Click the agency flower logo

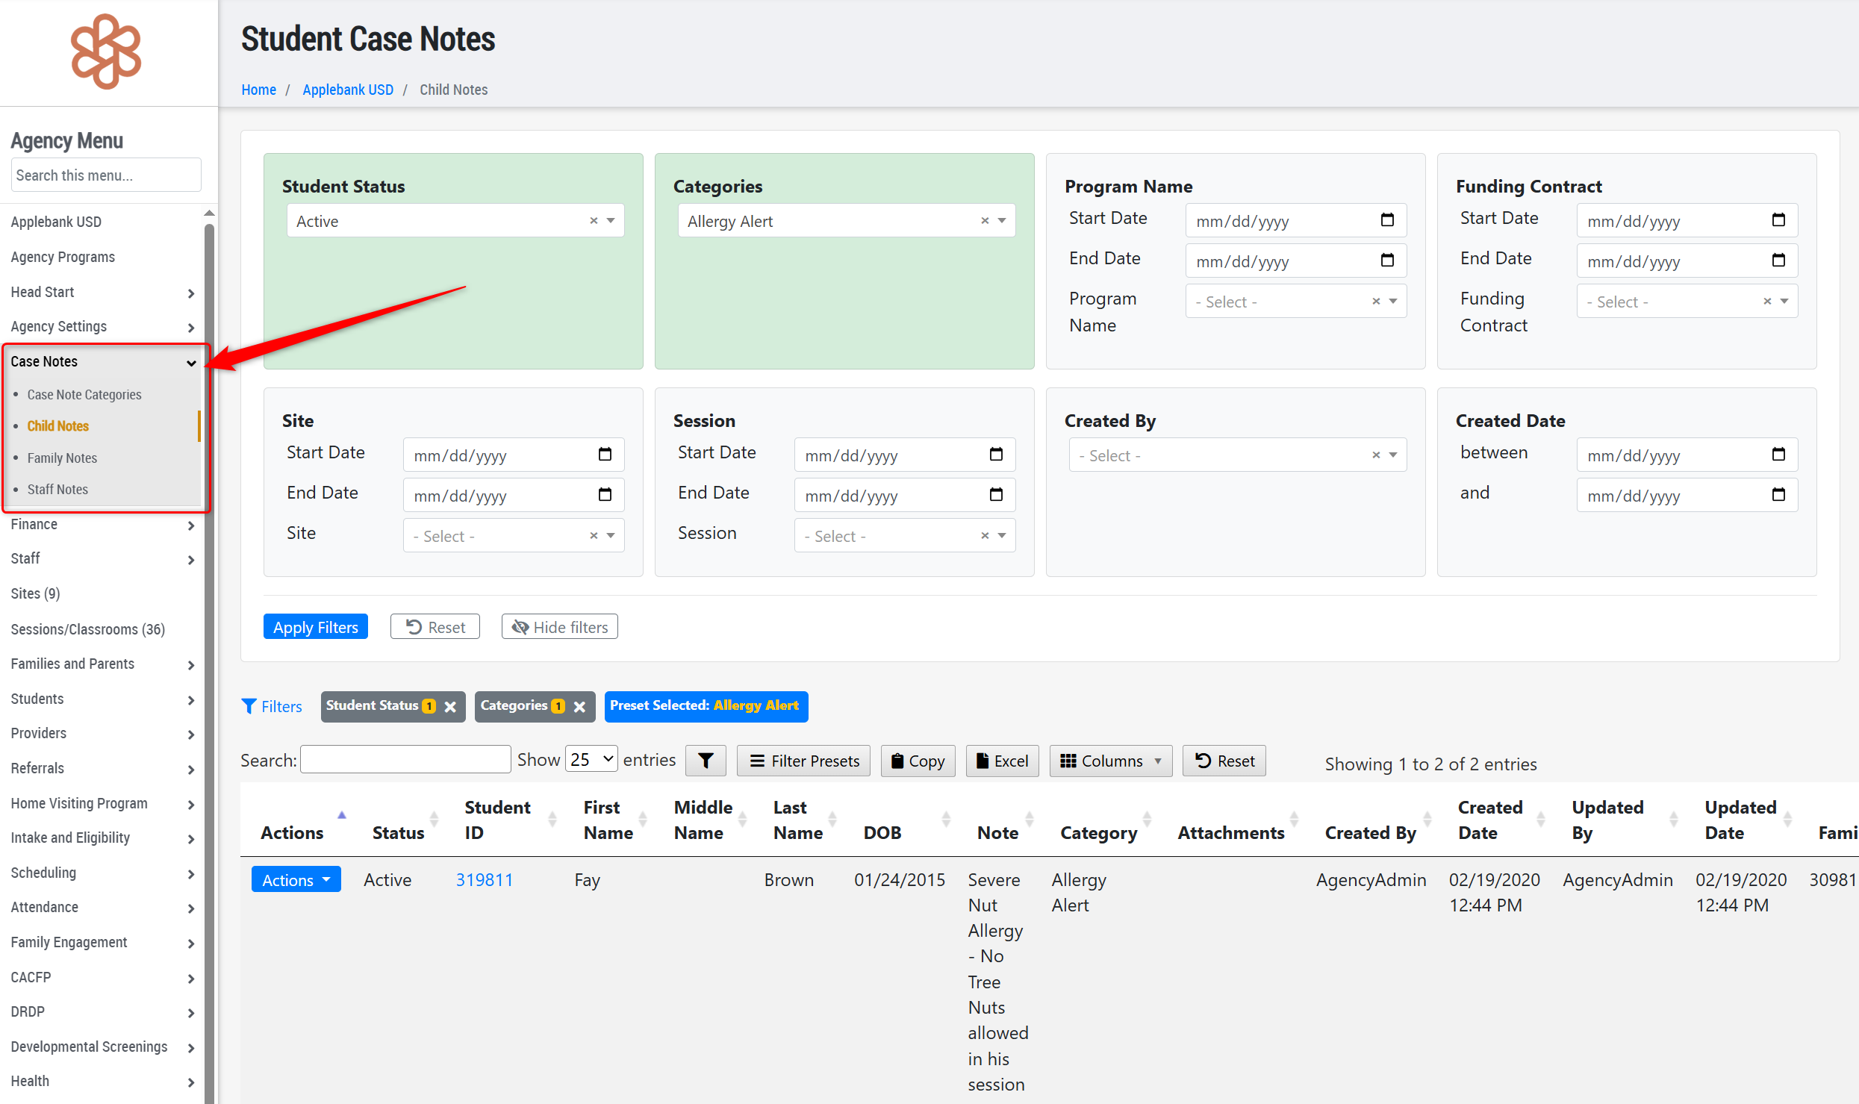pos(105,52)
